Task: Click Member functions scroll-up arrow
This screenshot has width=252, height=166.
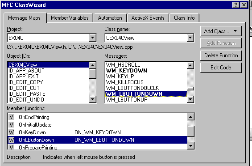Action: [x=191, y=117]
